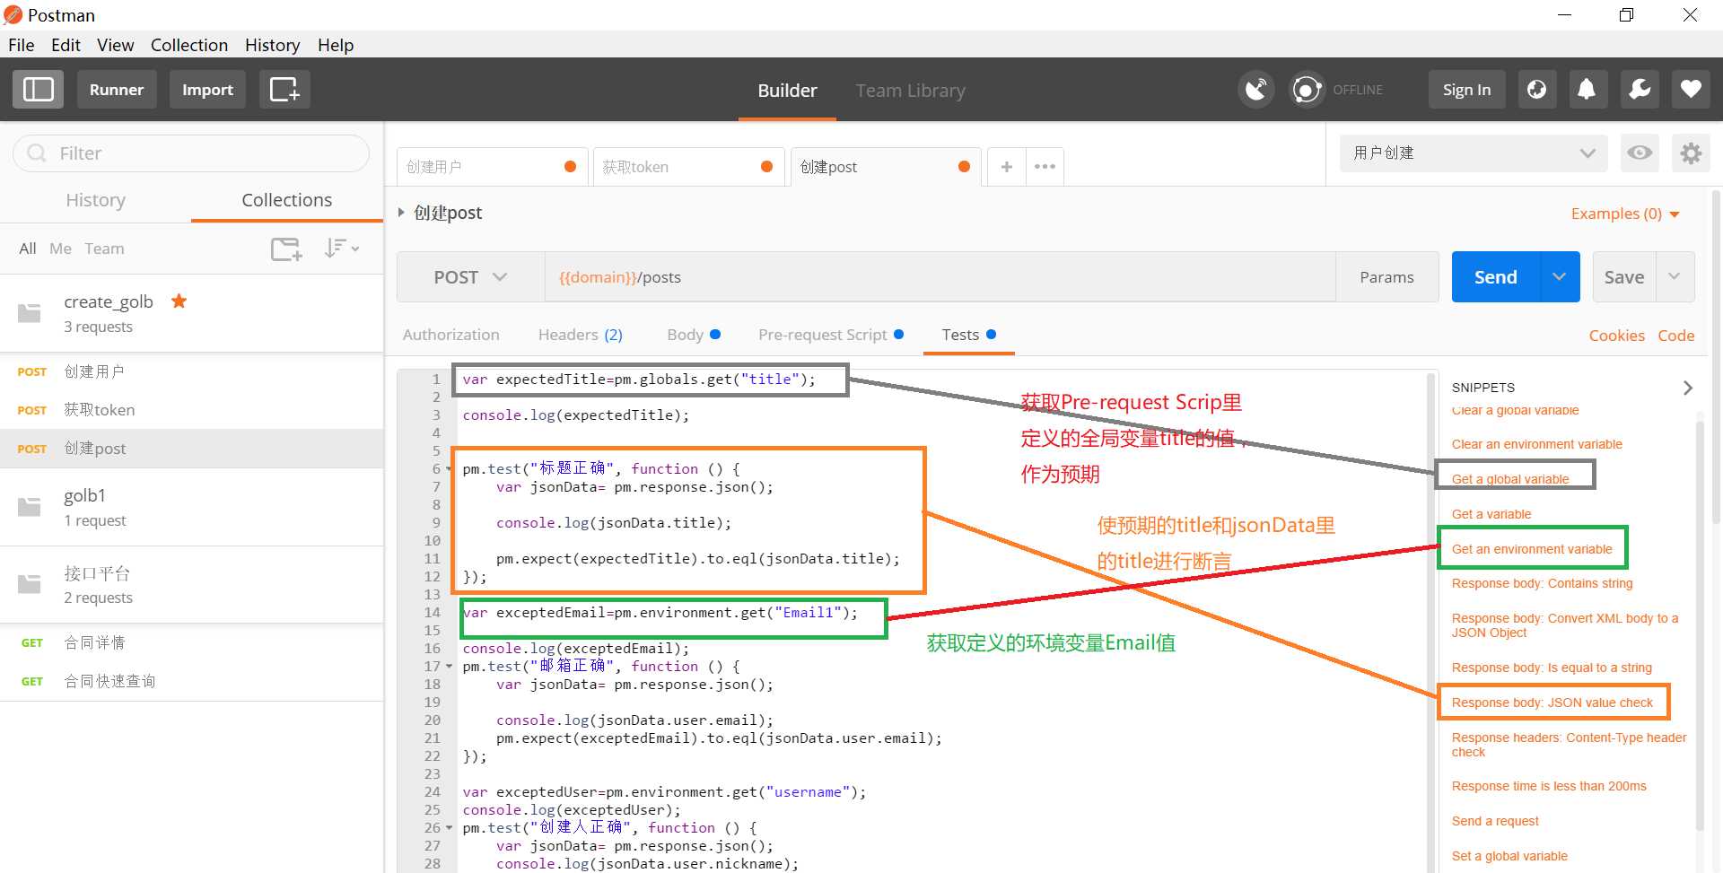Select the 获取token request in sidebar
Image resolution: width=1723 pixels, height=873 pixels.
point(191,410)
